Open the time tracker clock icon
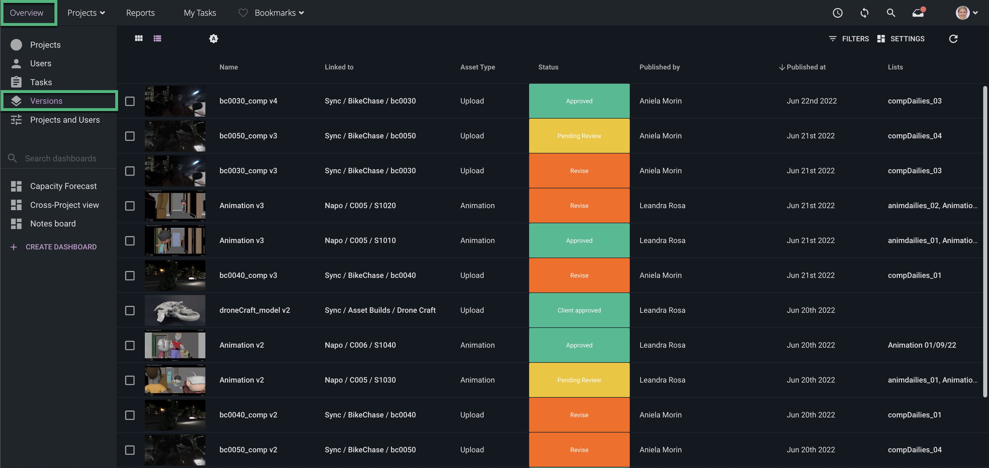The image size is (989, 468). coord(837,13)
